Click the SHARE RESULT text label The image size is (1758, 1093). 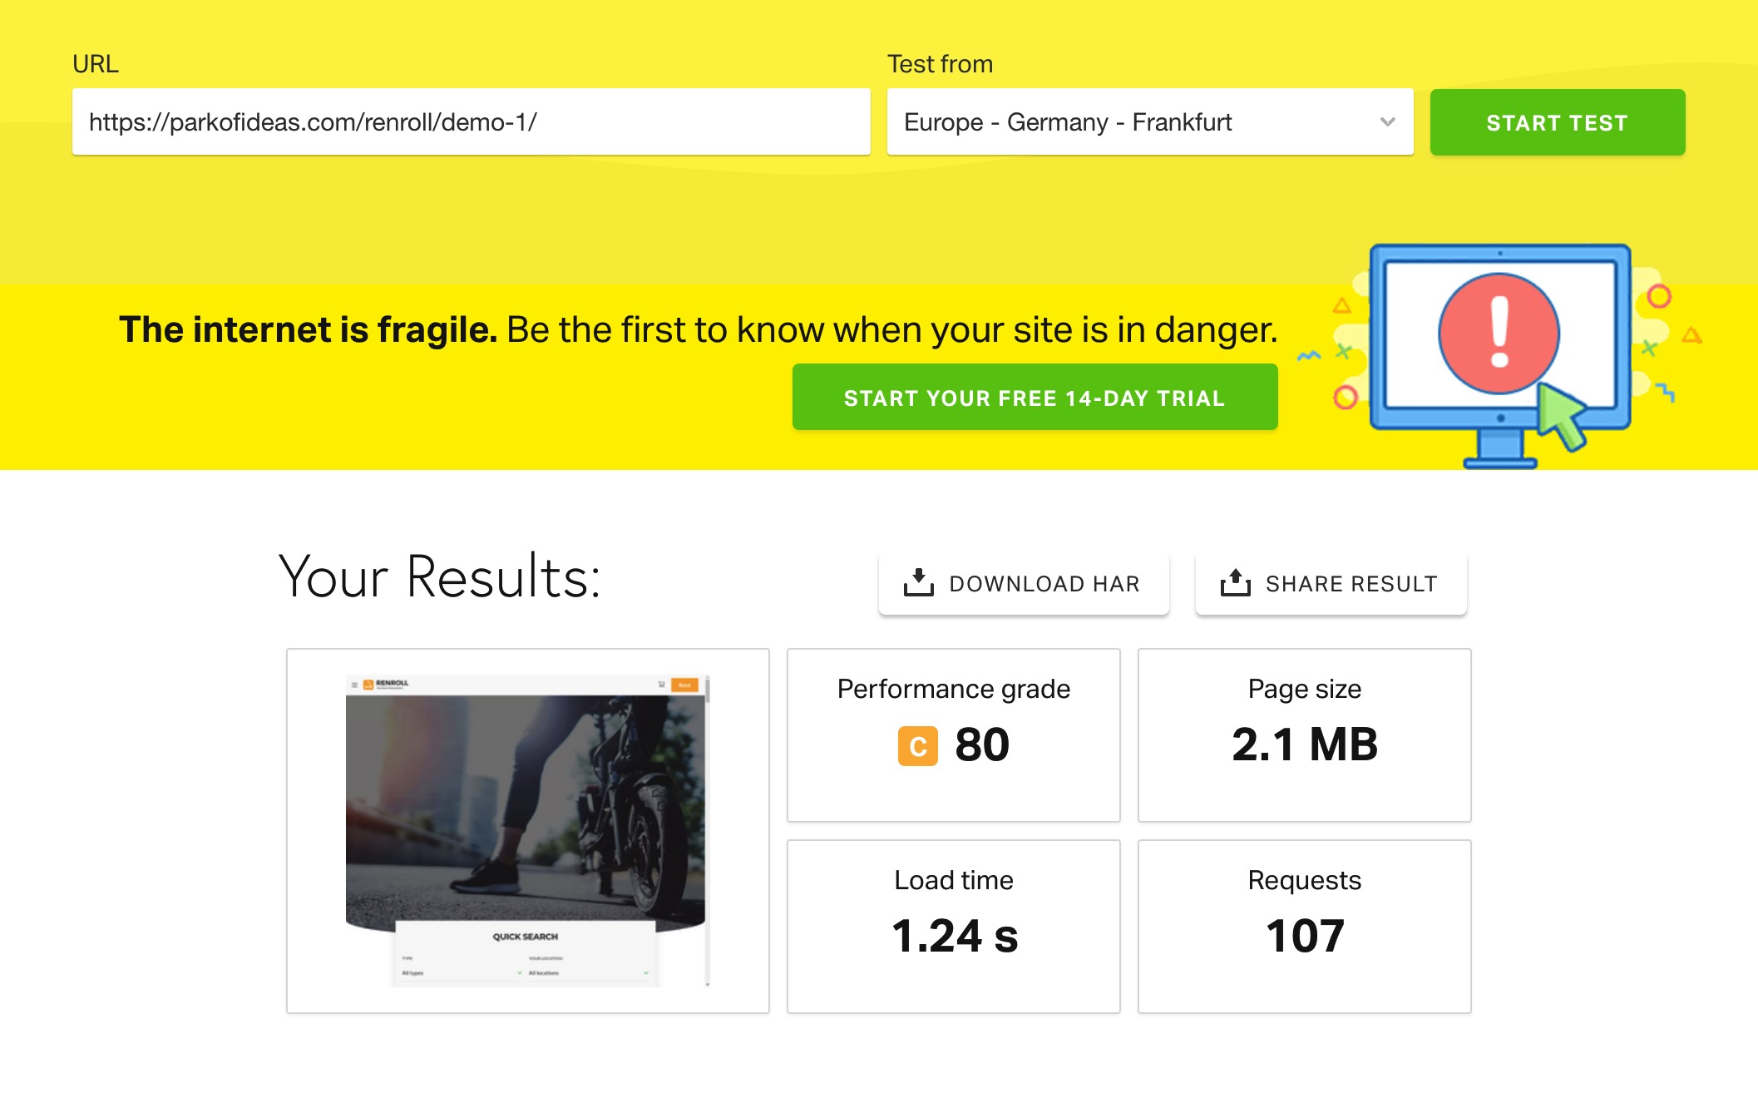(1351, 584)
